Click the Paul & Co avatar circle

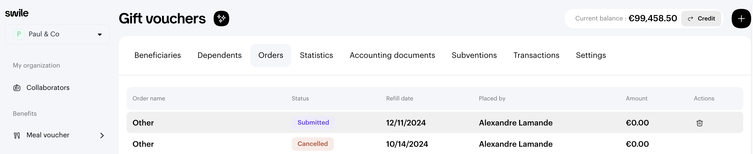(19, 34)
